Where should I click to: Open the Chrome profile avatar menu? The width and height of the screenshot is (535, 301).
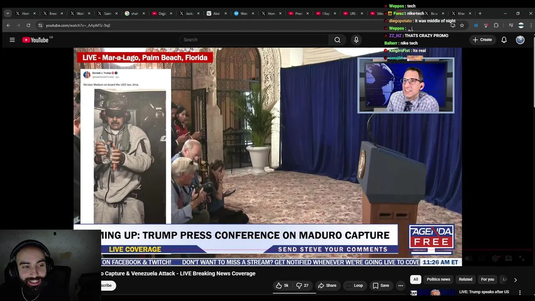[x=521, y=26]
